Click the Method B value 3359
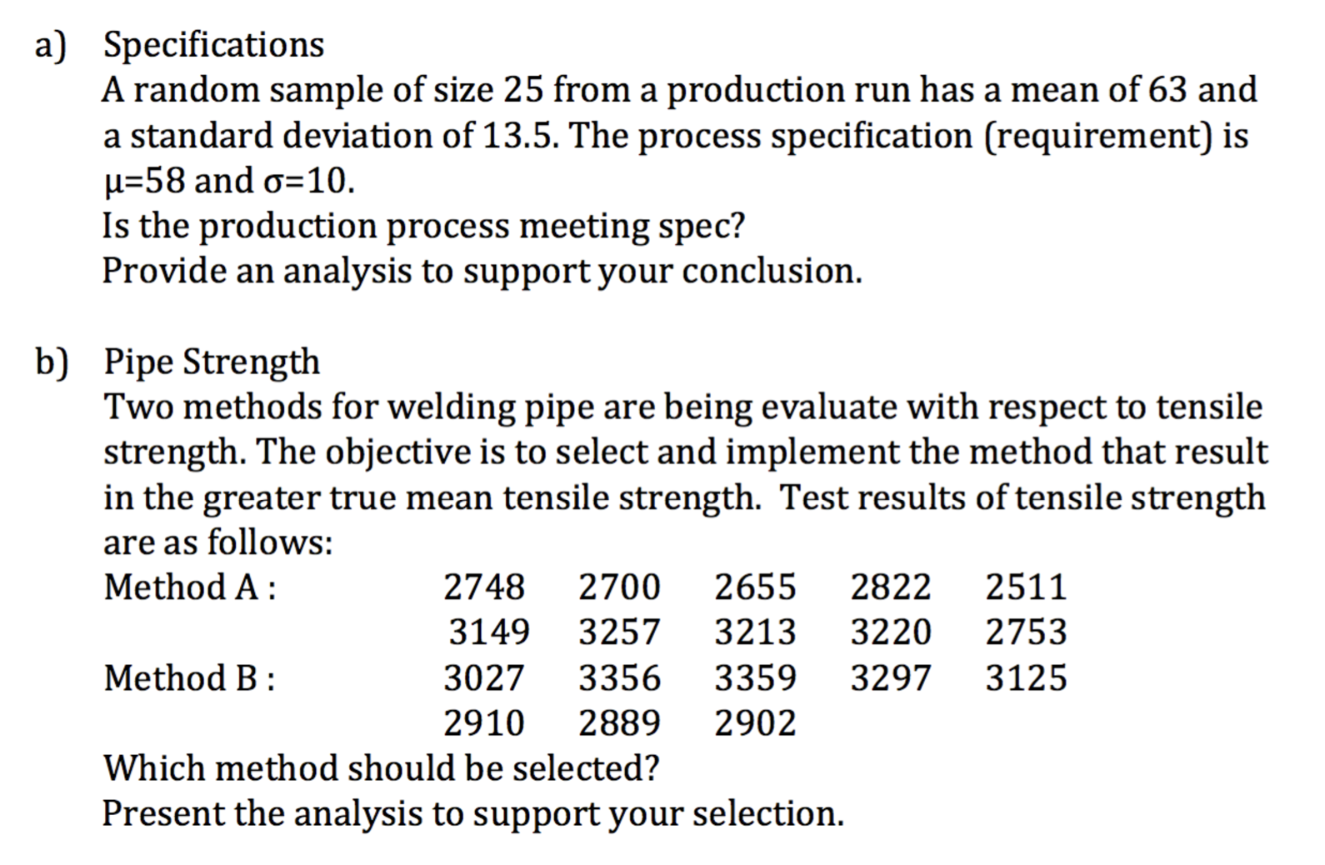 tap(755, 678)
